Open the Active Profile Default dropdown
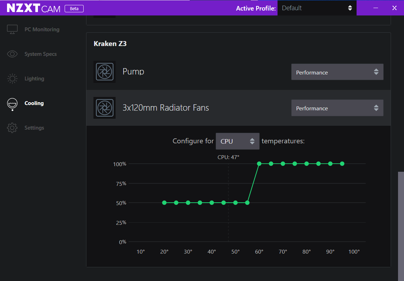Image resolution: width=404 pixels, height=281 pixels. click(x=317, y=8)
